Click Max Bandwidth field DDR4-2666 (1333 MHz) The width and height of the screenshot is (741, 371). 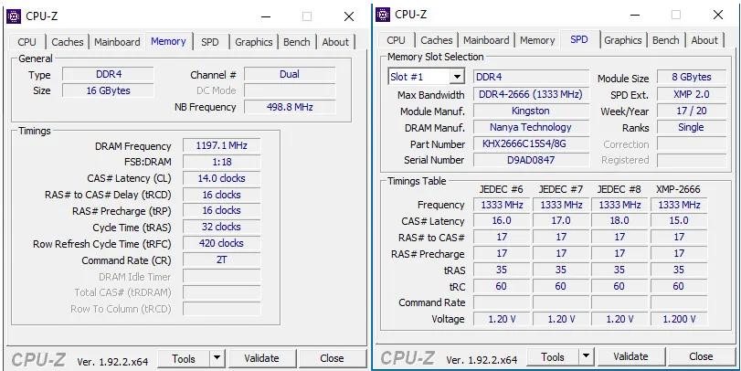531,94
